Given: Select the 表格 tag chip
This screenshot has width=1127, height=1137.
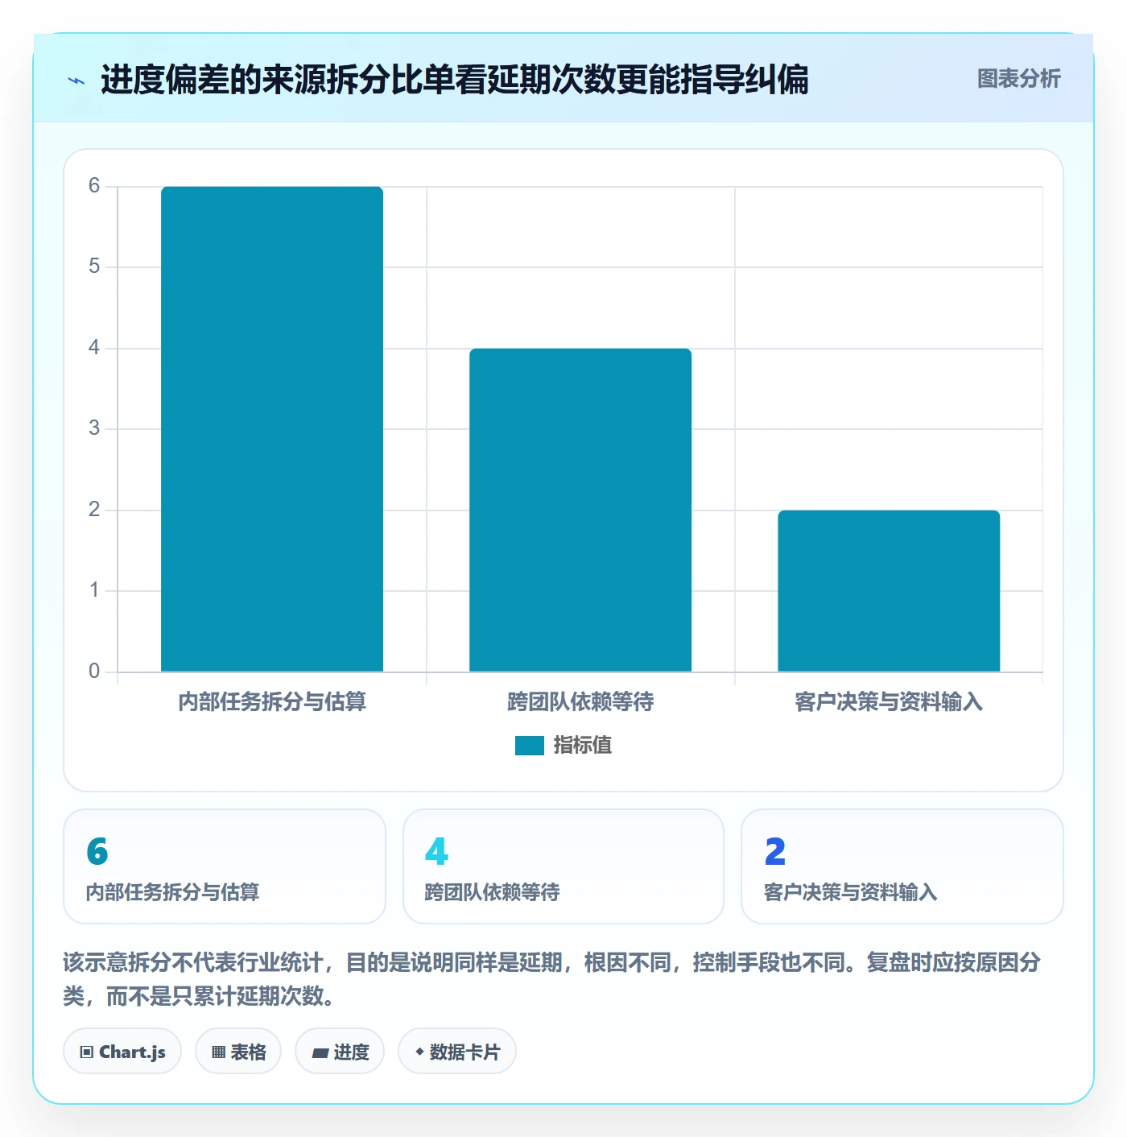Looking at the screenshot, I should (238, 1051).
